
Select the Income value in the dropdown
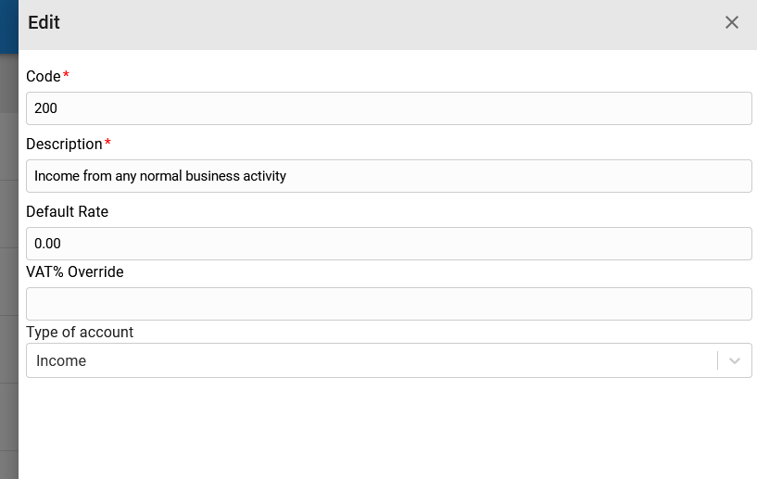coord(61,360)
